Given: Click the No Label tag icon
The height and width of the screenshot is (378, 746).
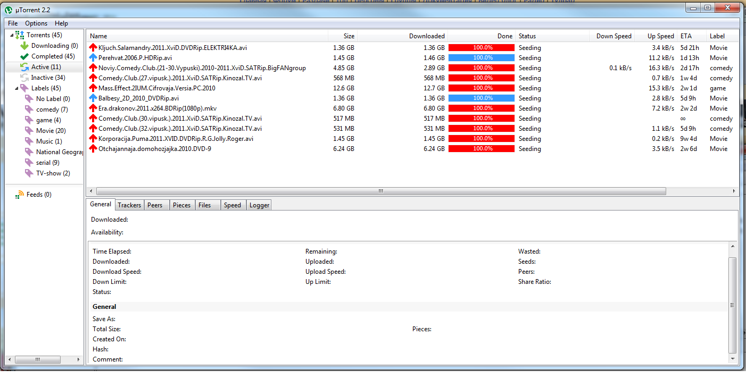Looking at the screenshot, I should [x=29, y=99].
